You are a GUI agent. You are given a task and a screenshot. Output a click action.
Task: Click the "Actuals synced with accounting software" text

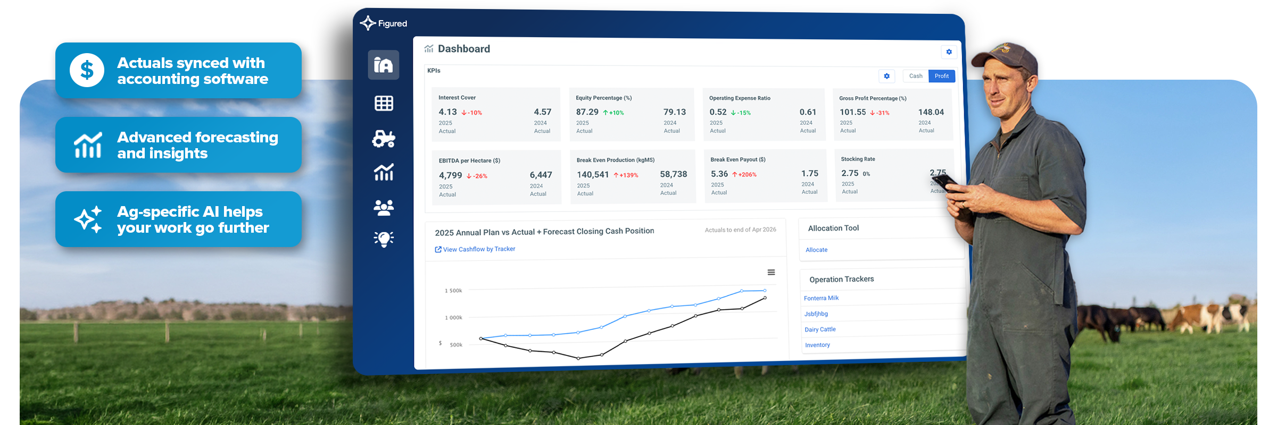(192, 71)
